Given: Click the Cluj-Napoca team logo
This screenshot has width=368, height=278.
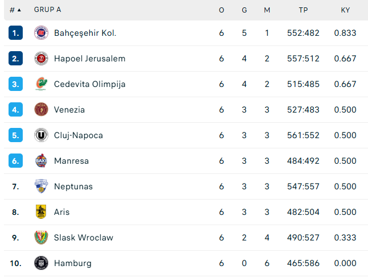Looking at the screenshot, I should 41,135.
